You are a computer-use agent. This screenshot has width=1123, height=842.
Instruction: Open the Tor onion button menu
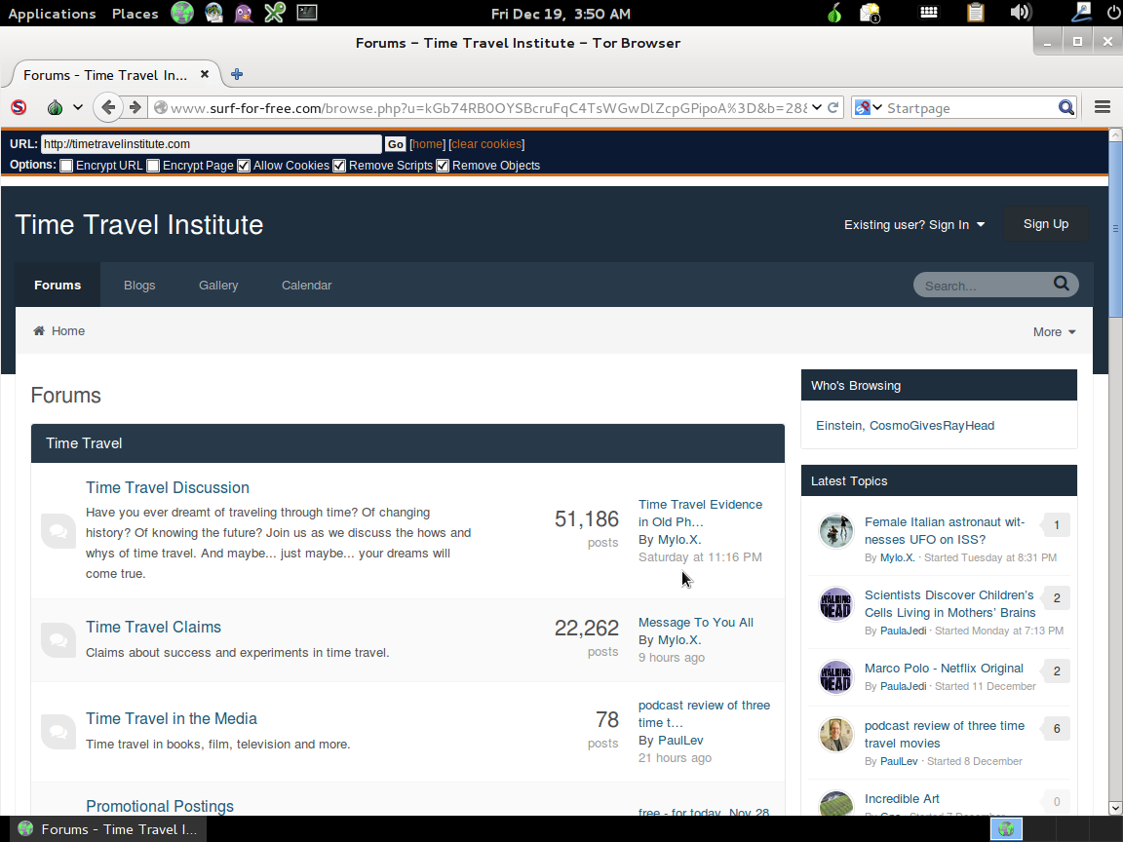pyautogui.click(x=56, y=107)
